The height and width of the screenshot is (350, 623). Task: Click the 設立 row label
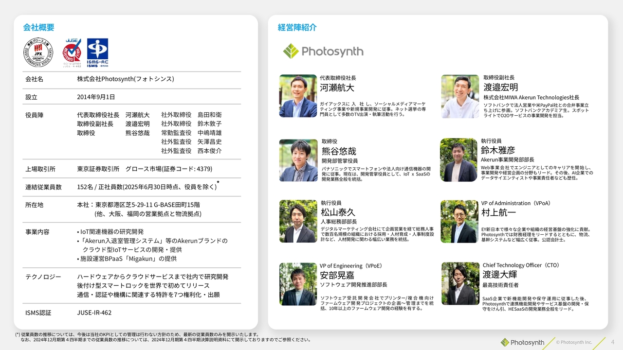click(31, 97)
